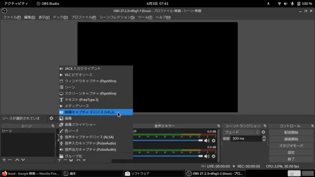Pop out the コントロール dock
Screen dimensions: 315x177
[313, 126]
